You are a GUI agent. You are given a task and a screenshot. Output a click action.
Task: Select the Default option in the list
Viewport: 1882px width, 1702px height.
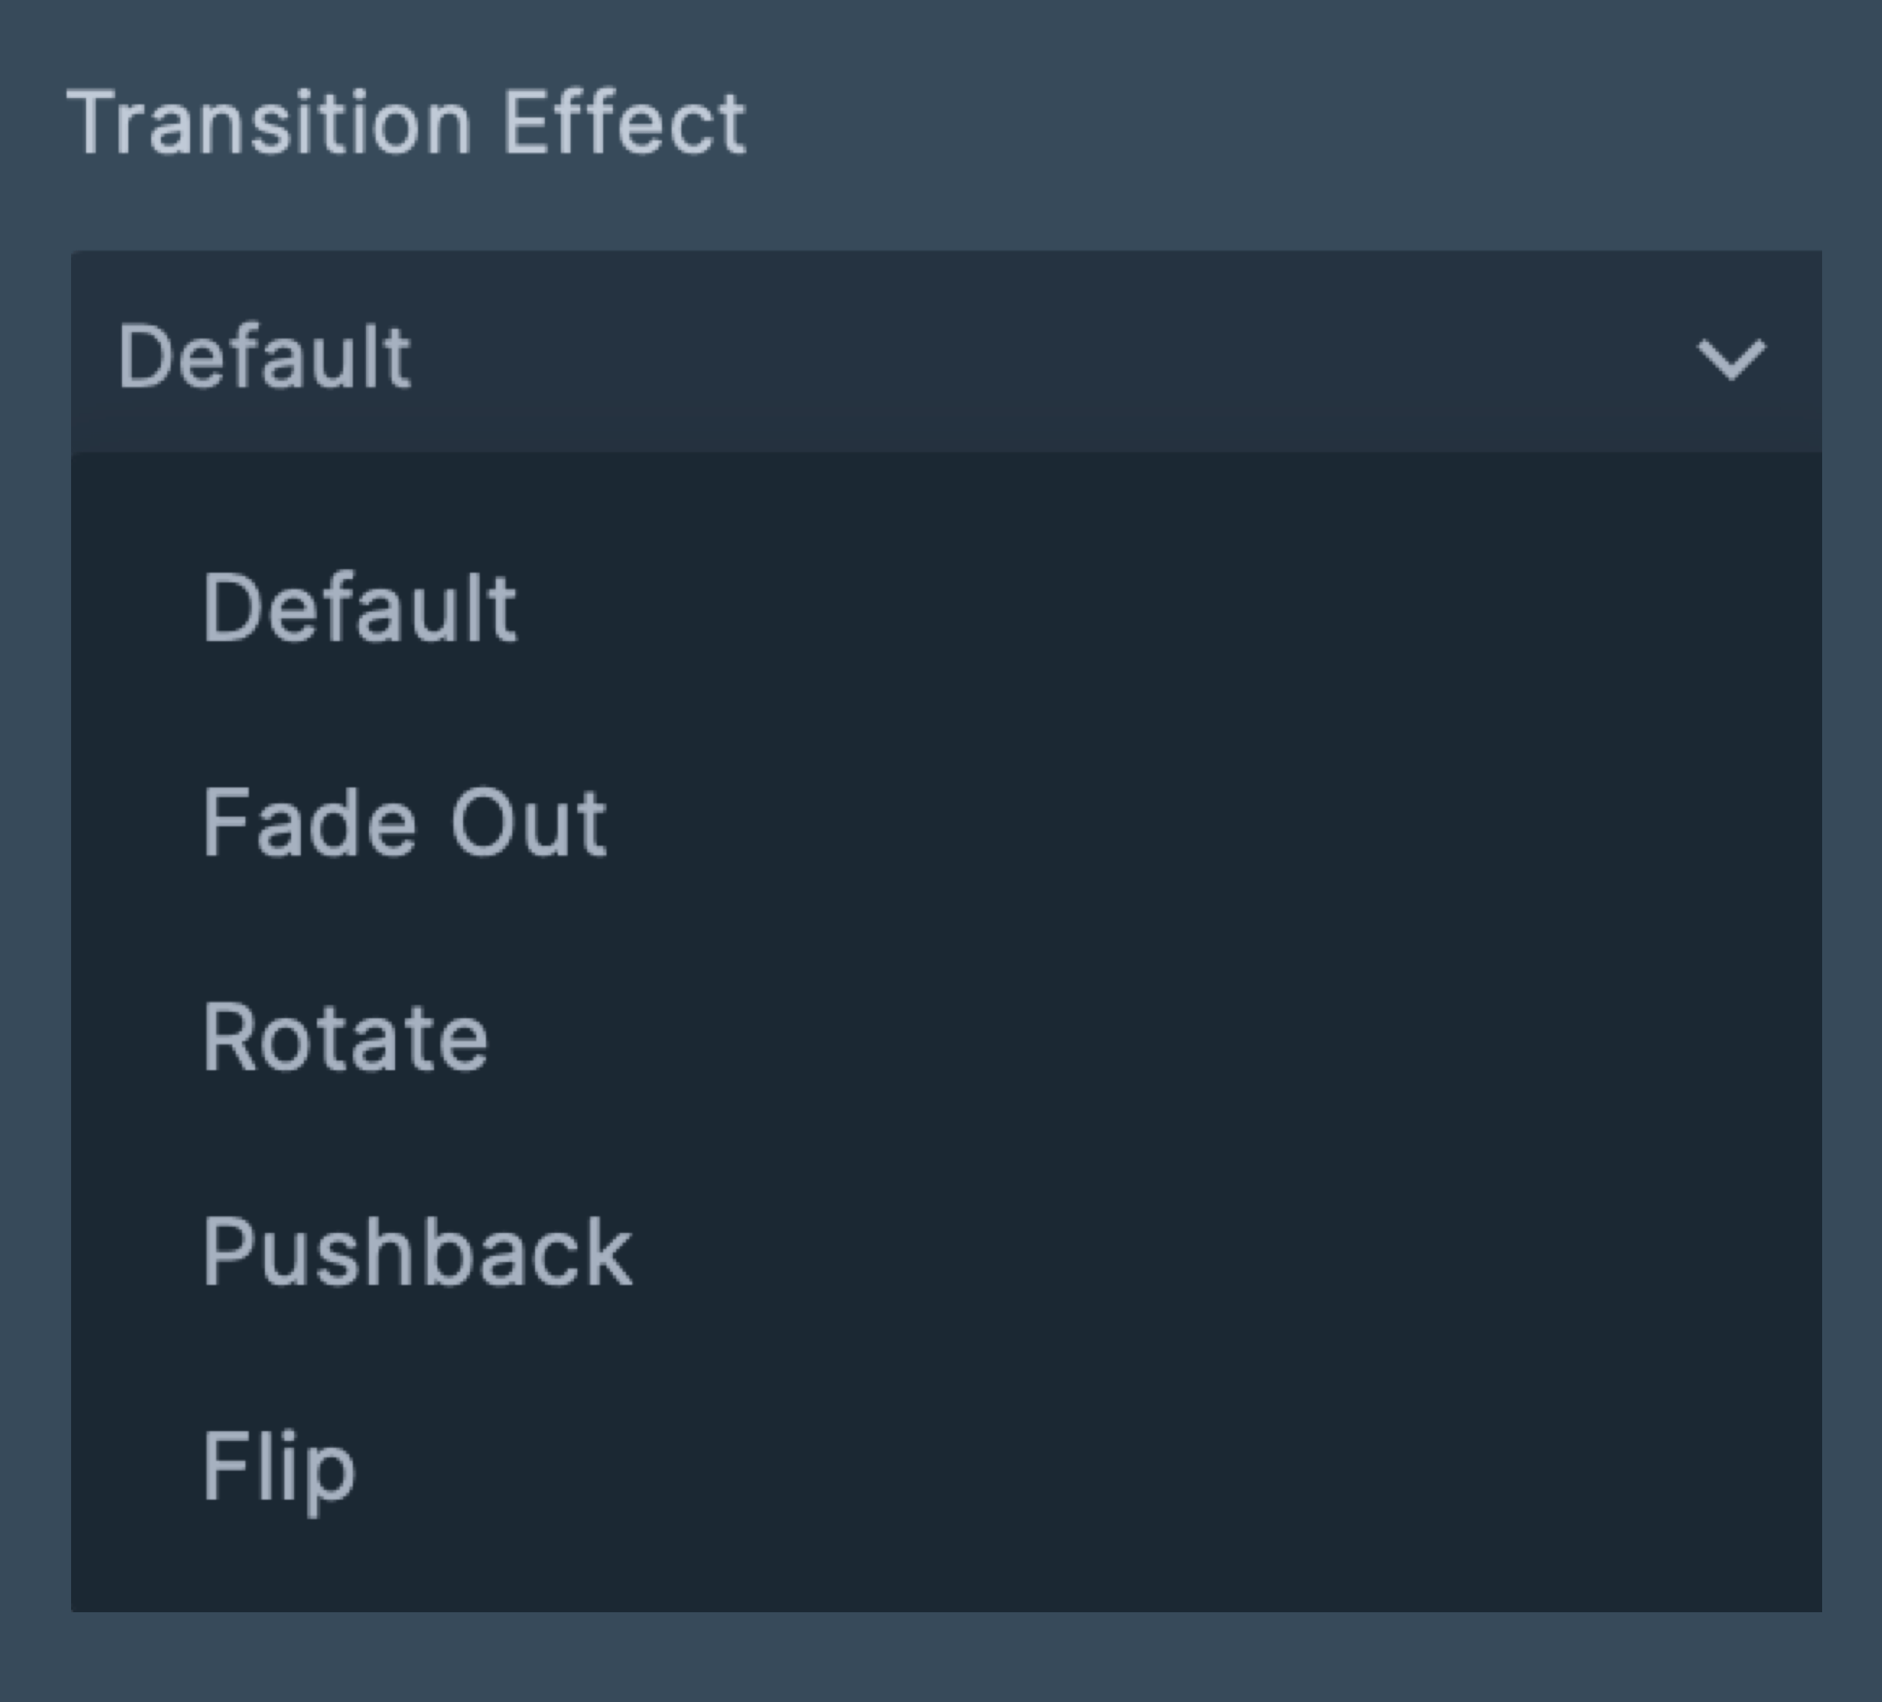pyautogui.click(x=359, y=608)
